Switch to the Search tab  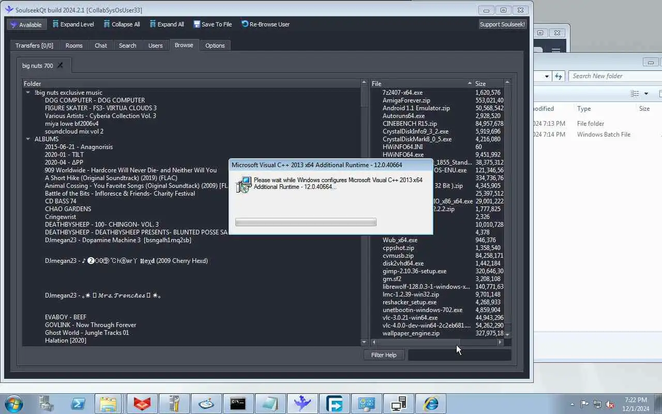[x=127, y=46]
